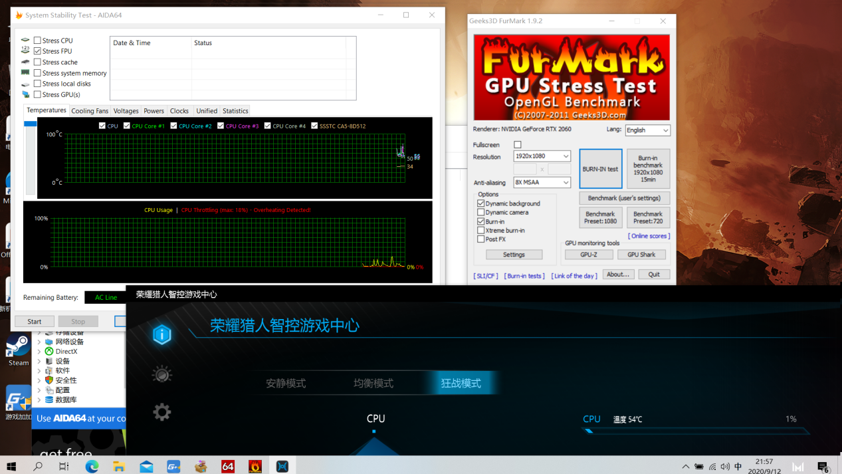Image resolution: width=842 pixels, height=474 pixels.
Task: Expand the 网络设备 tree node
Action: tap(39, 342)
